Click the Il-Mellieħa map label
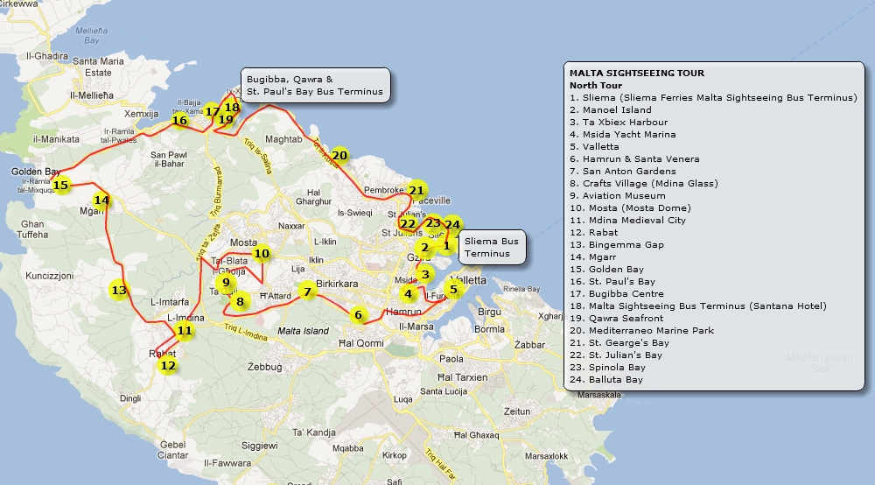Screen dimensions: 875x485 (92, 95)
